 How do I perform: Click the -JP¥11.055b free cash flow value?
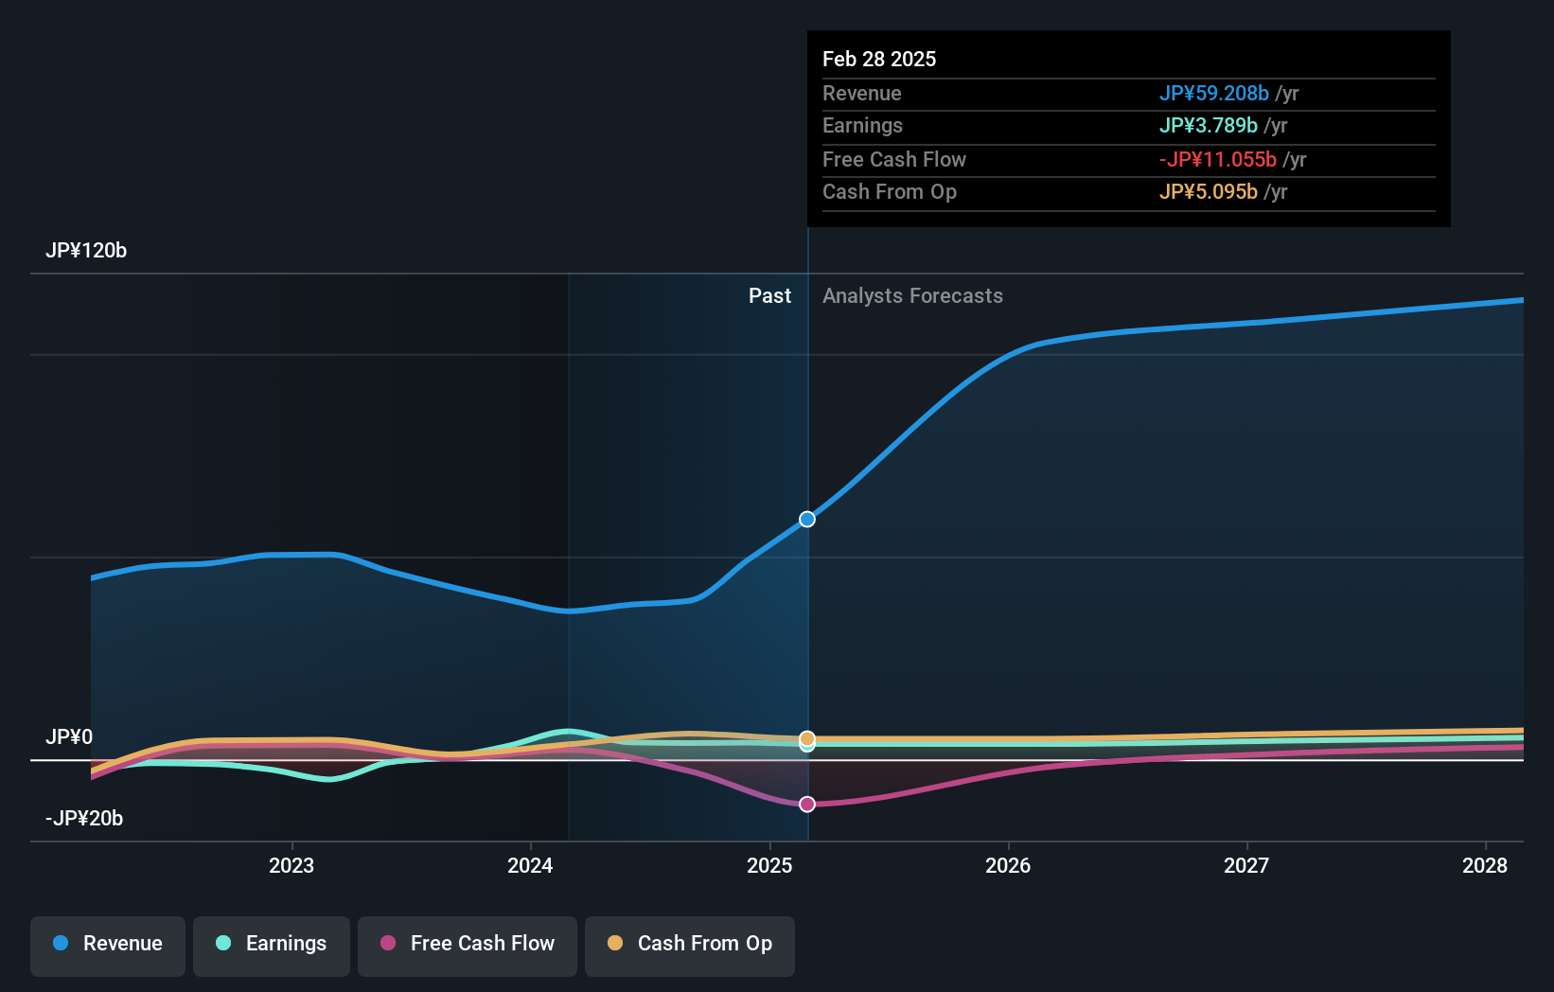(1218, 159)
